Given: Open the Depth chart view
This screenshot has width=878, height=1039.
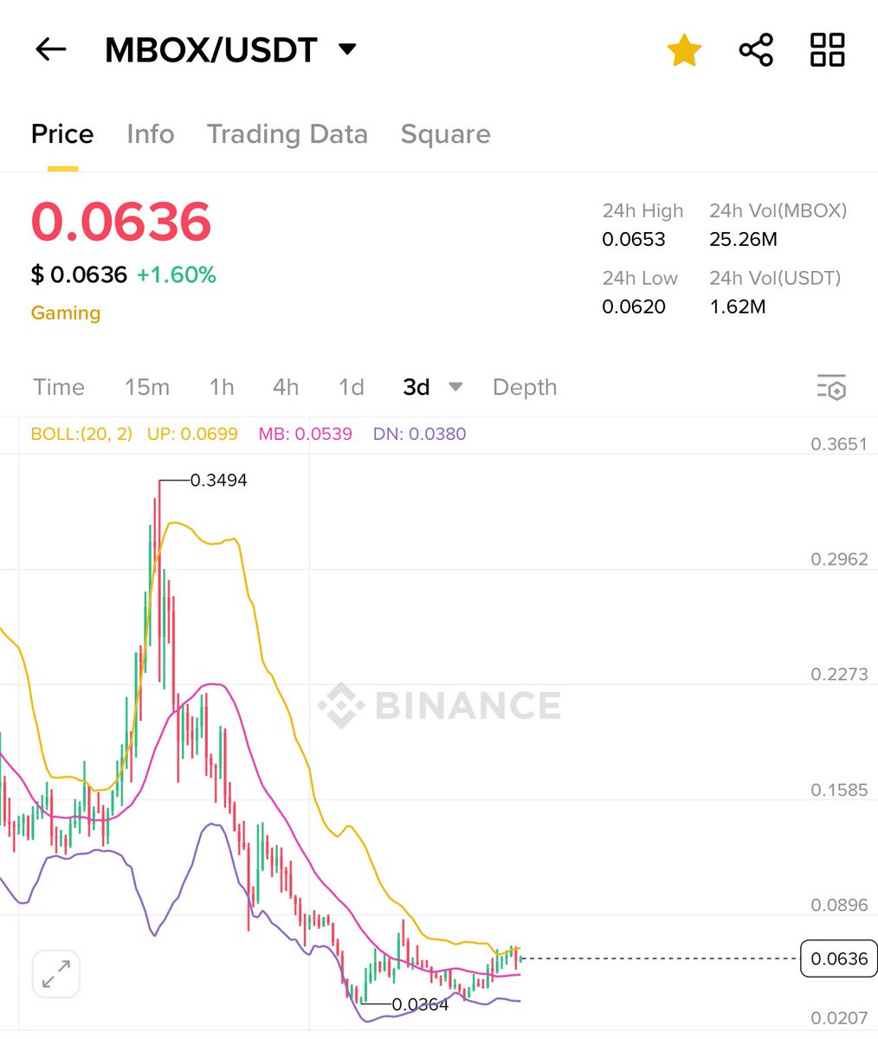Looking at the screenshot, I should pyautogui.click(x=525, y=388).
